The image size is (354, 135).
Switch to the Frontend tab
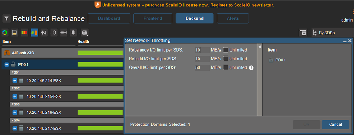(x=153, y=18)
